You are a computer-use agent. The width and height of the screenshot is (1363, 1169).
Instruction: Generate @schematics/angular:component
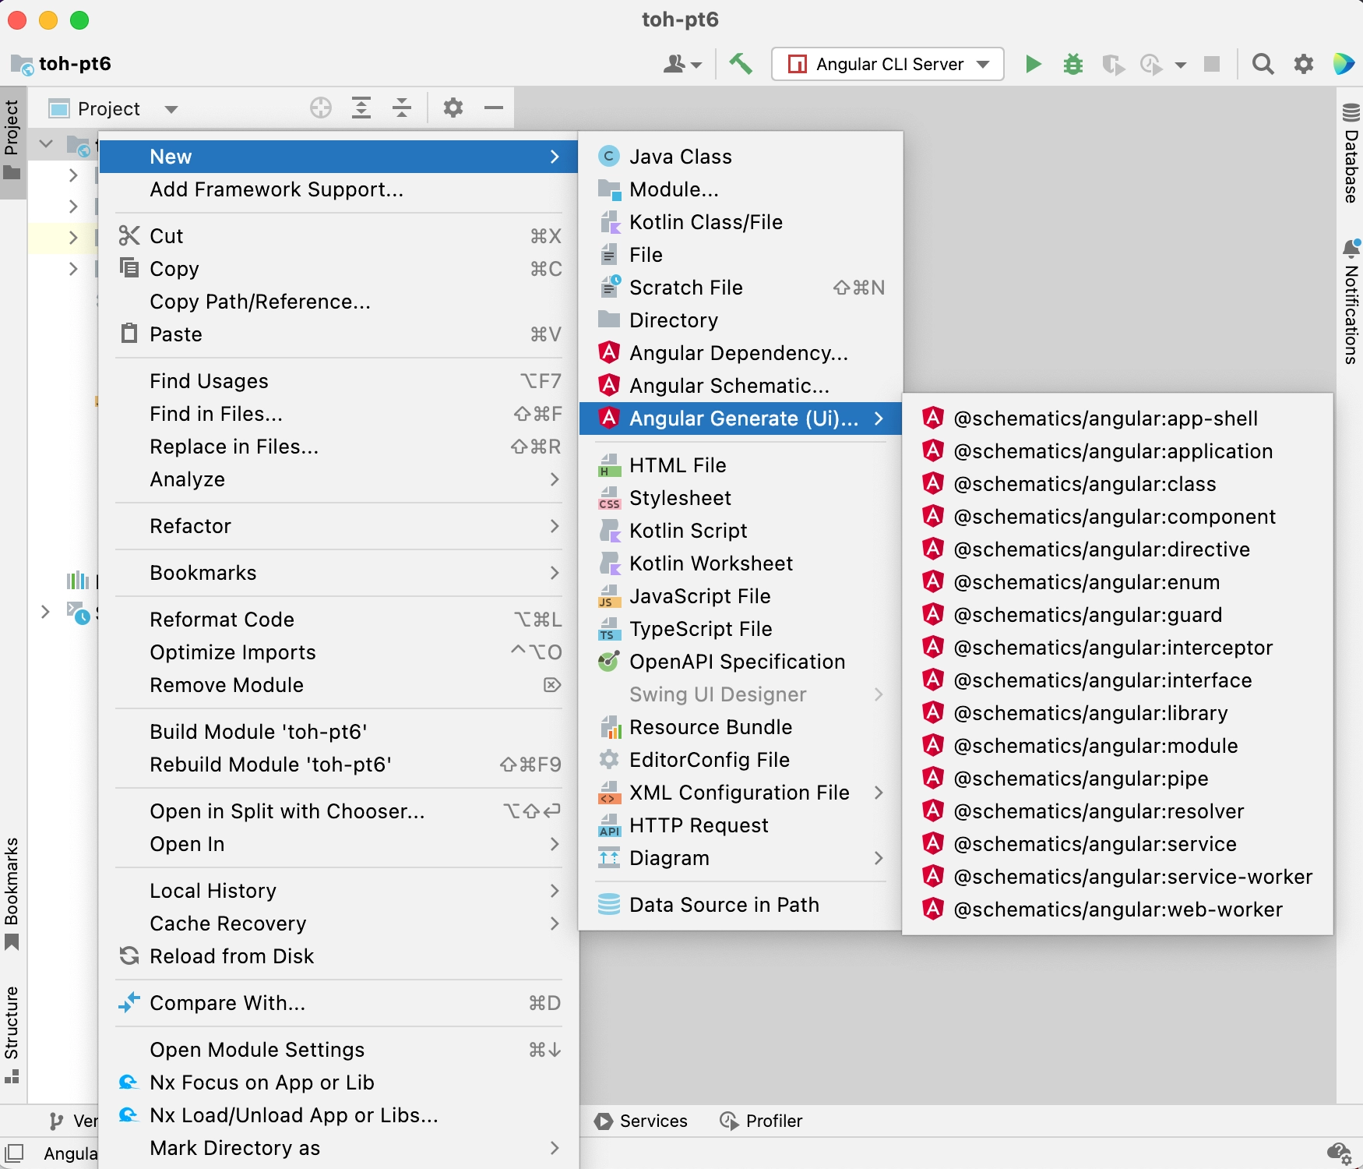(1118, 517)
